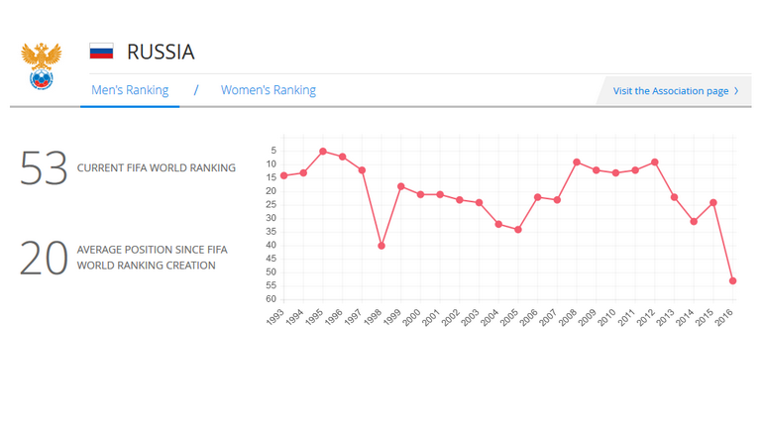
Task: Click the 2012 data point on ranking line
Action: click(655, 162)
